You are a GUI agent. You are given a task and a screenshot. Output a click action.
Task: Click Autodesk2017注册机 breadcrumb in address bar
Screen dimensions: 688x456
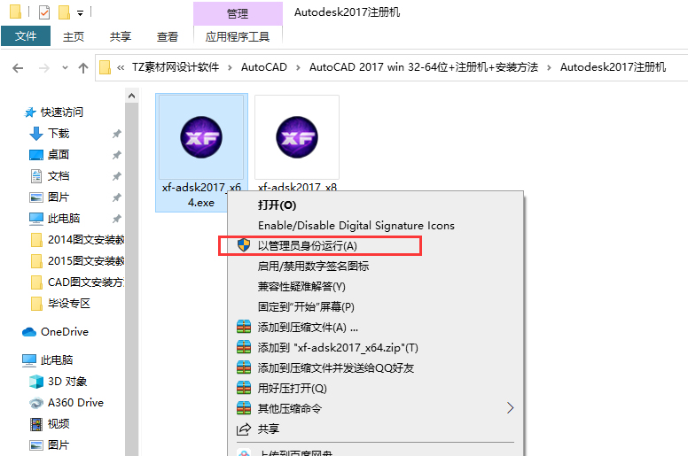(x=613, y=67)
